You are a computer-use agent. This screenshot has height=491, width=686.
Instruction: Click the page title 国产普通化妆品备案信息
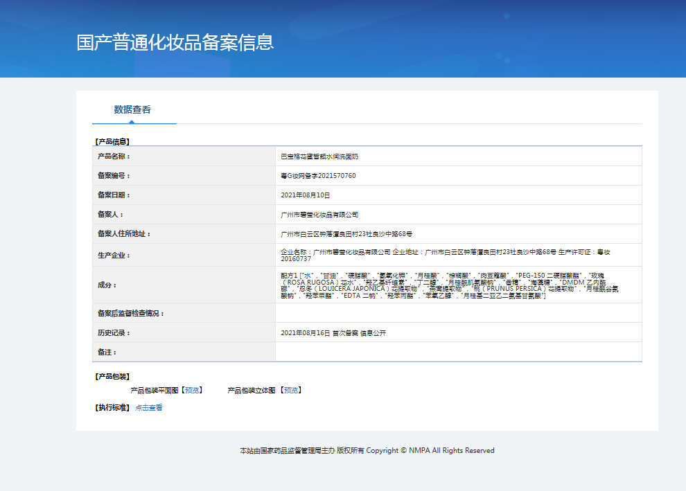(x=175, y=42)
